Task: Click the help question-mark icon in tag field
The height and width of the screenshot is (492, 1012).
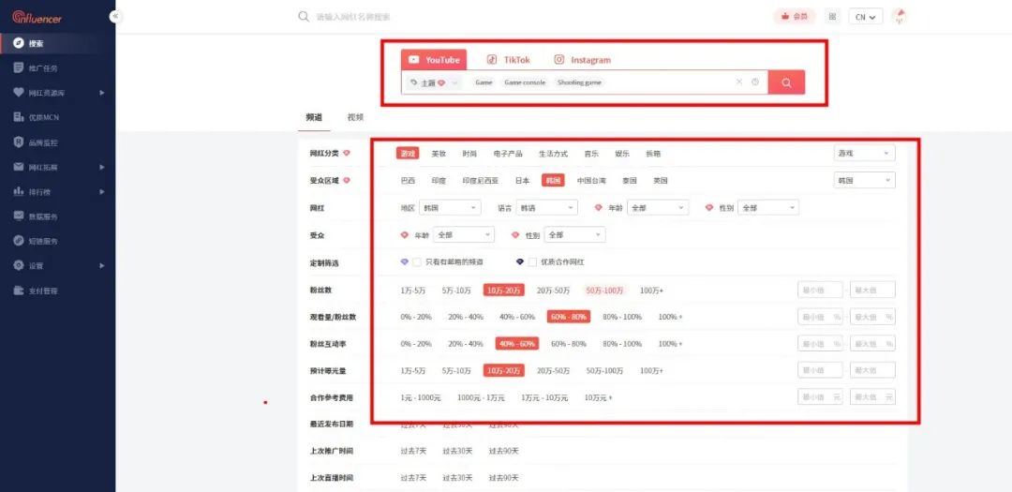Action: (755, 82)
